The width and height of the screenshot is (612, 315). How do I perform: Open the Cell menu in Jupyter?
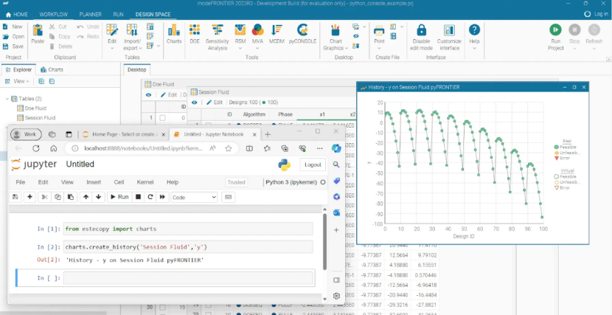pos(119,182)
